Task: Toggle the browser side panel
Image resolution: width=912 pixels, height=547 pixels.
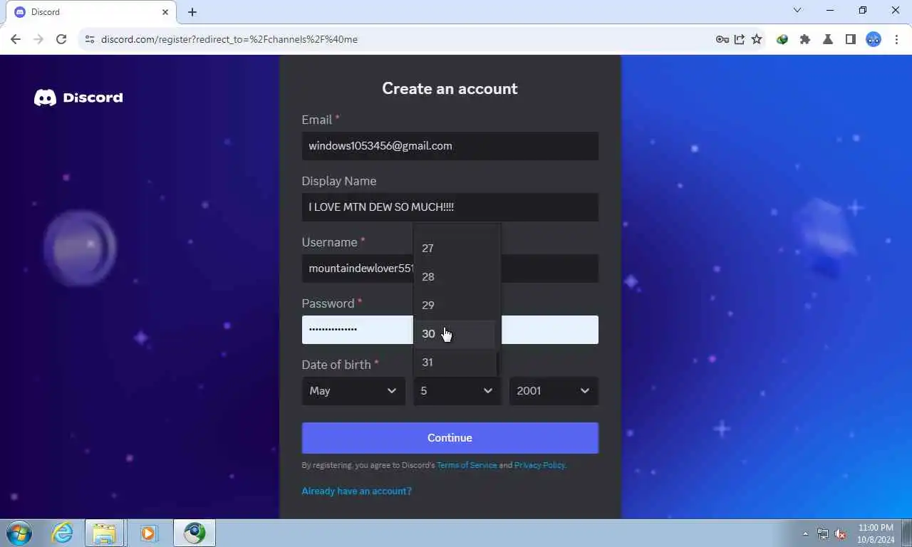Action: click(x=850, y=39)
